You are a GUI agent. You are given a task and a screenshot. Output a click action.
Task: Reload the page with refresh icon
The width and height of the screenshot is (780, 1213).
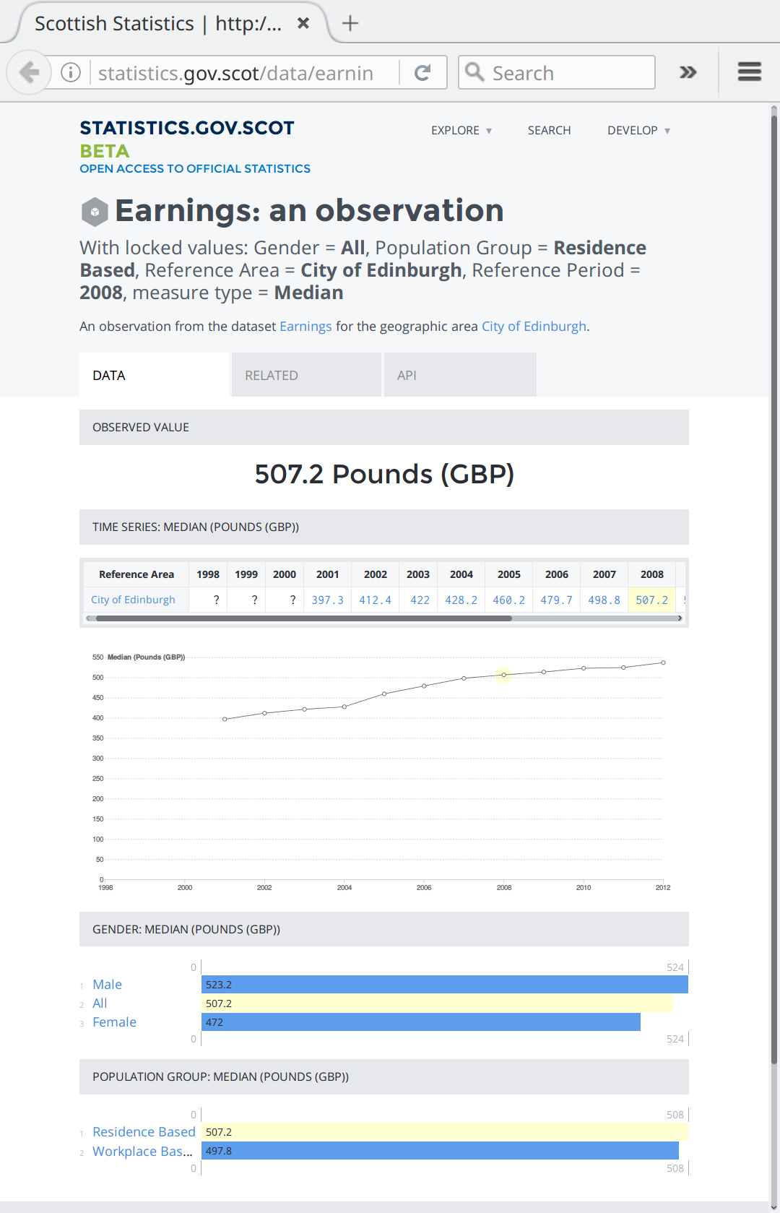click(422, 72)
